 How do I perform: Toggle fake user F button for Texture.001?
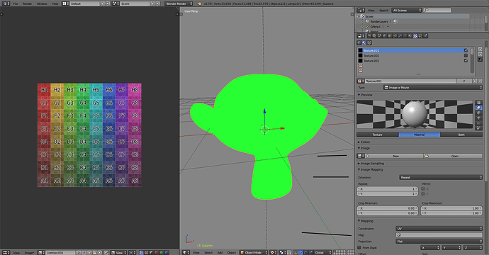pyautogui.click(x=464, y=81)
